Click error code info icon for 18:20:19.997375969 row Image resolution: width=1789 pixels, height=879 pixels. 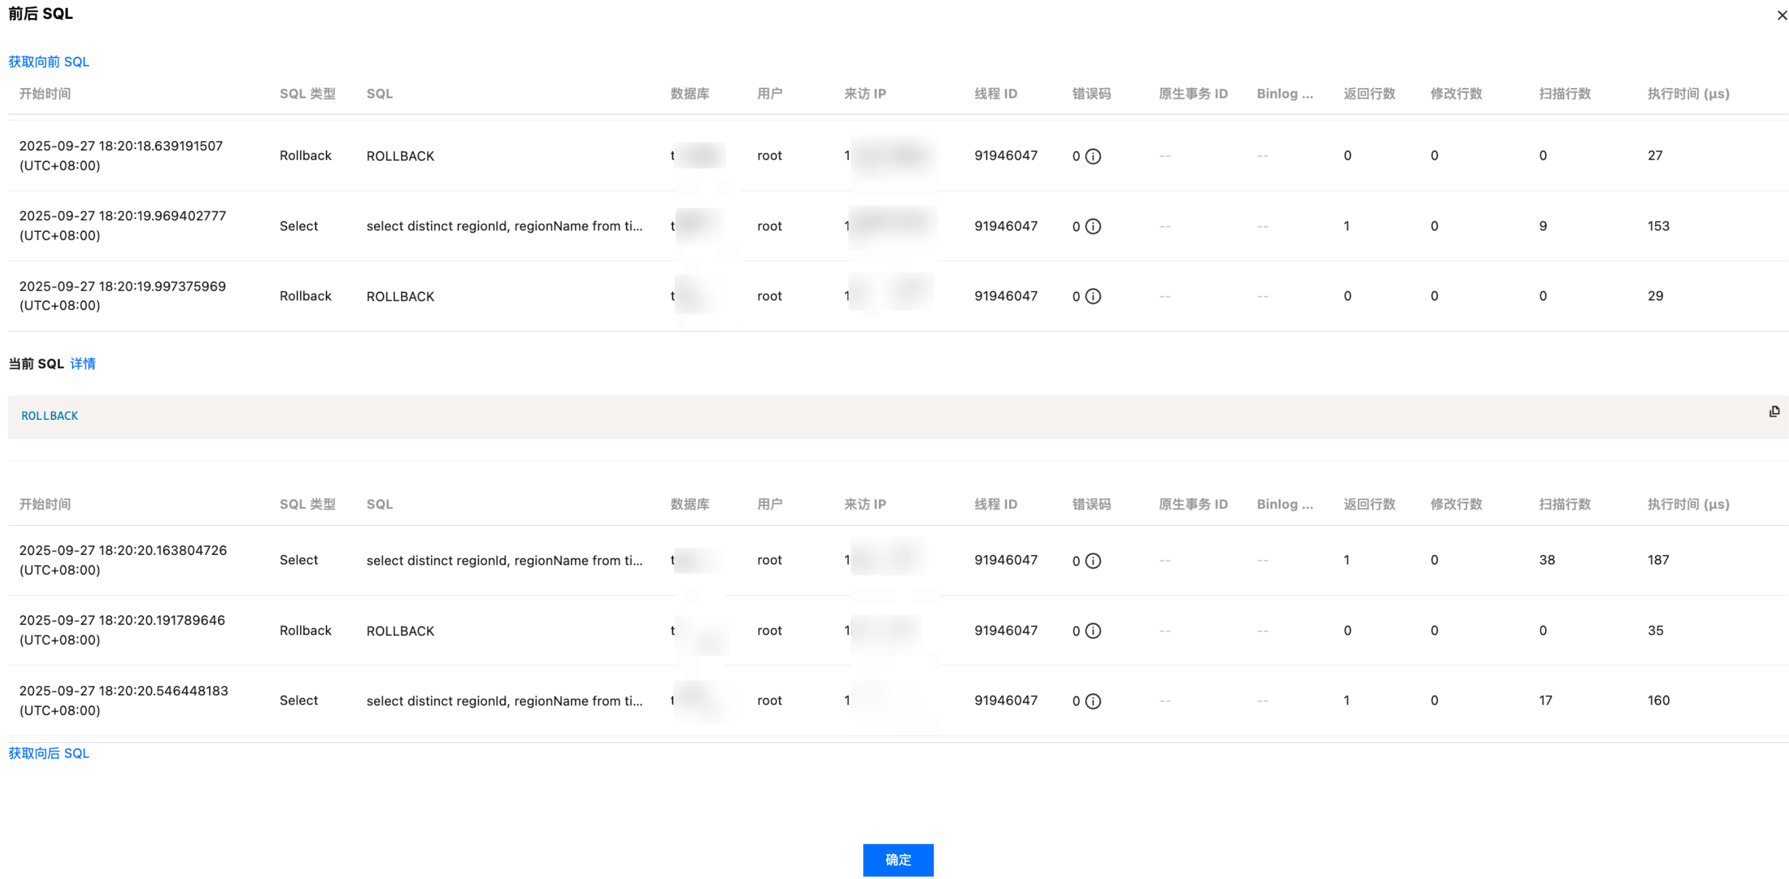(x=1093, y=297)
